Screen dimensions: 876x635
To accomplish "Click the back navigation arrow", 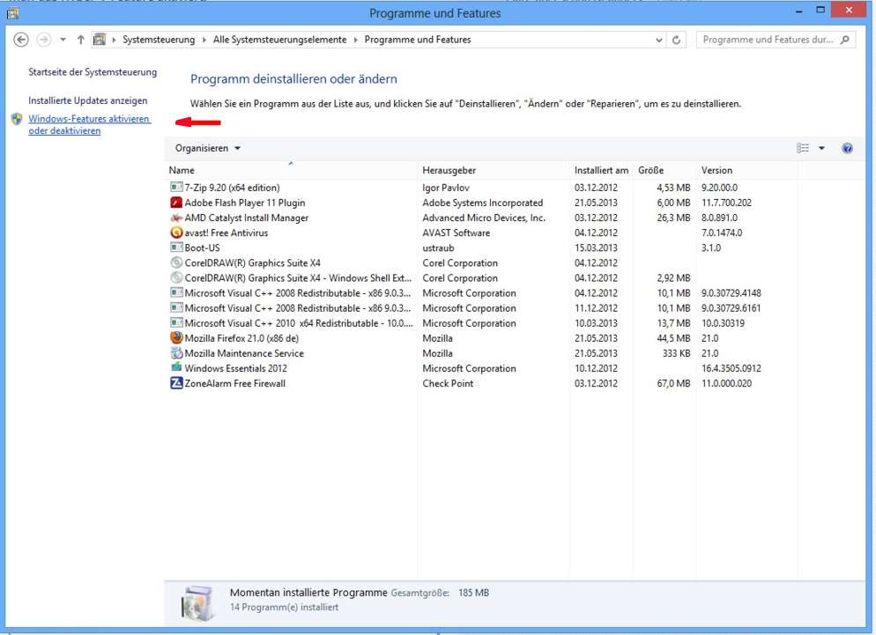I will pos(21,40).
